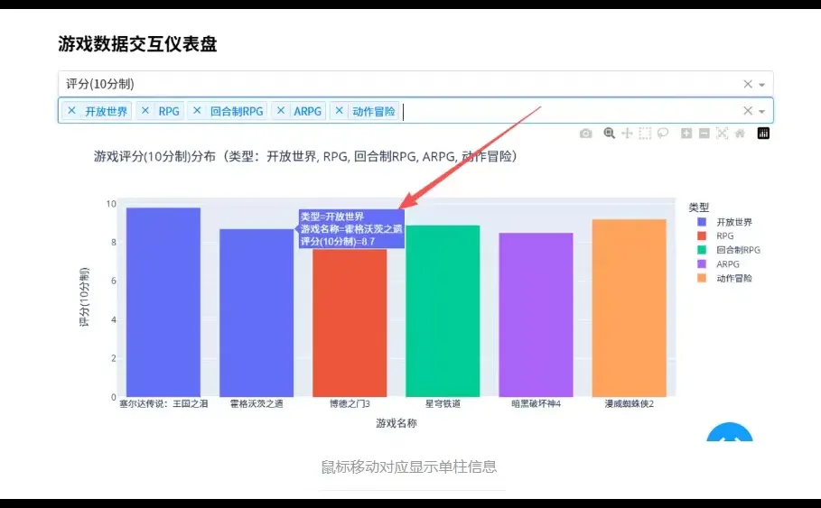The width and height of the screenshot is (821, 508).
Task: Click the orange 漫威蜘蛛侠2 bar
Action: pos(630,309)
